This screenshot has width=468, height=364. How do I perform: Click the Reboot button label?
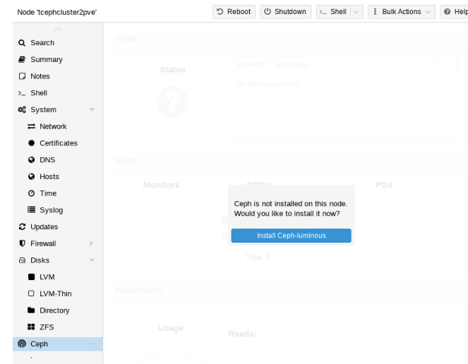[x=239, y=11]
